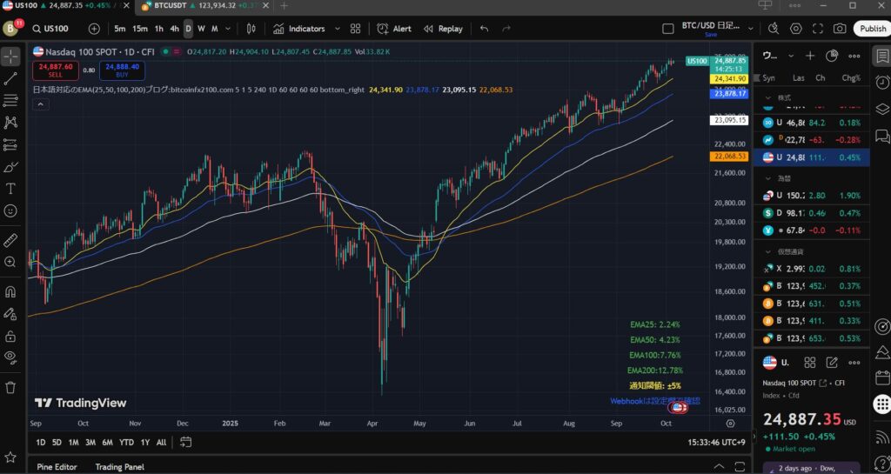The width and height of the screenshot is (891, 474).
Task: Click the Publish button
Action: [872, 29]
